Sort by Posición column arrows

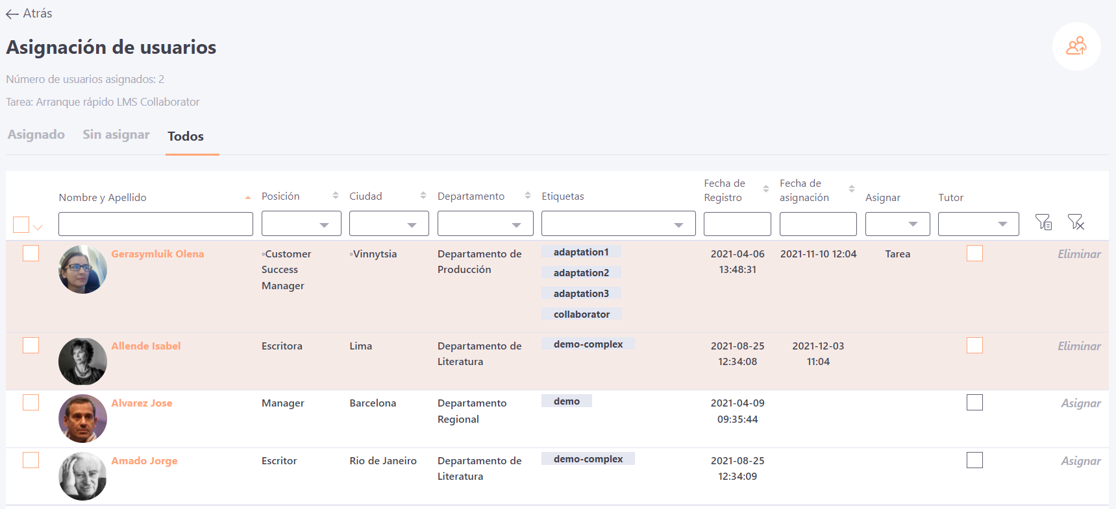(x=336, y=196)
